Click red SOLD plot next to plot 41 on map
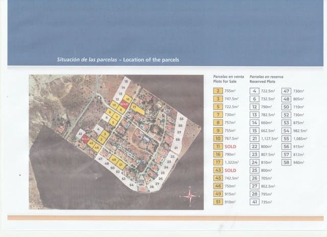The height and width of the screenshot is (237, 327). [85, 139]
